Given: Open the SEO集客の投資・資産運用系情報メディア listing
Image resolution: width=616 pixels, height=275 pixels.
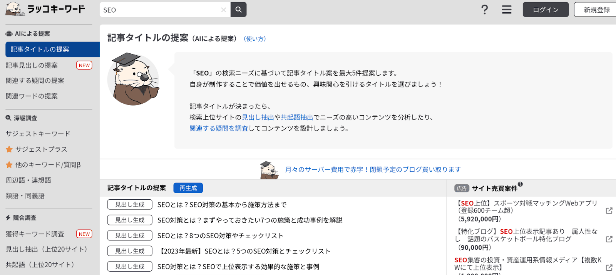Looking at the screenshot, I should tap(528, 264).
